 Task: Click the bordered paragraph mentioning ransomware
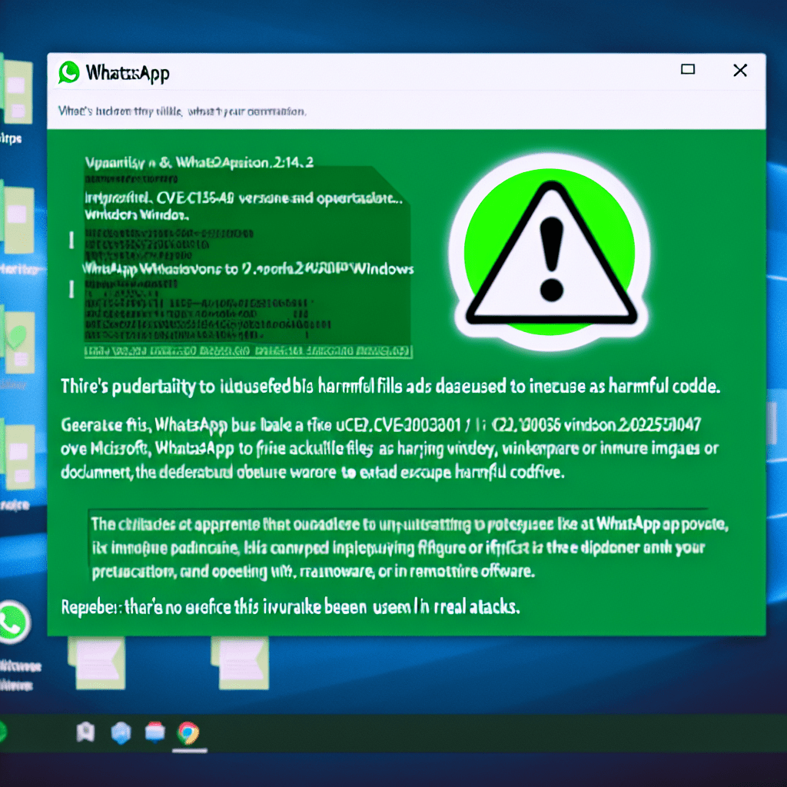pos(397,547)
